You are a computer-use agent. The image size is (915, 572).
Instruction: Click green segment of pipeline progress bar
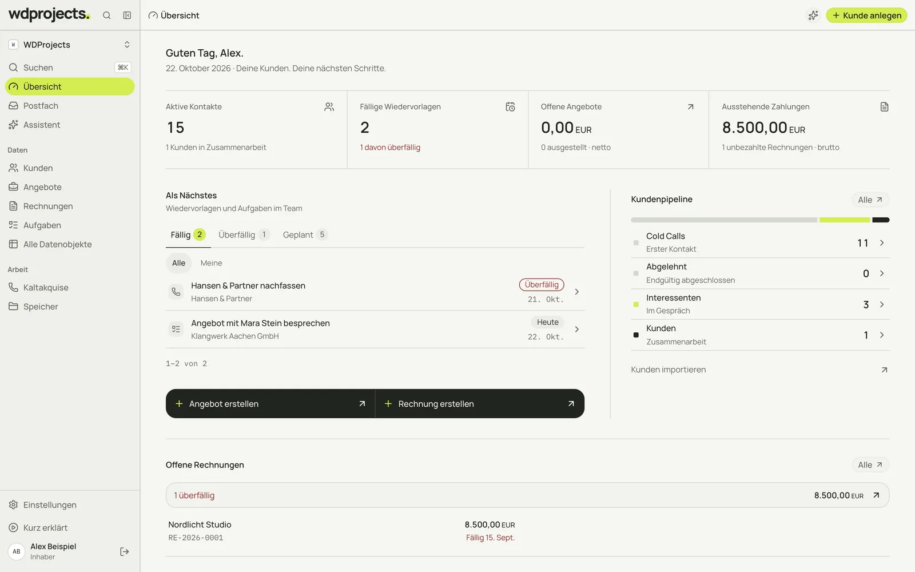(844, 220)
